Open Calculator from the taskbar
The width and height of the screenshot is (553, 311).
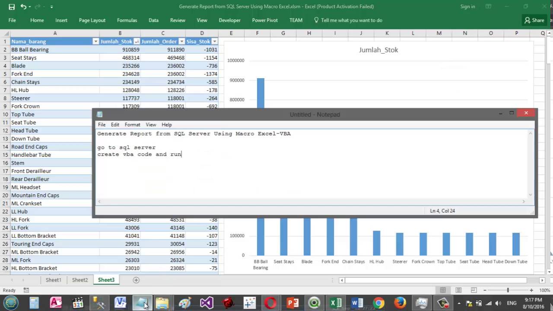point(34,303)
